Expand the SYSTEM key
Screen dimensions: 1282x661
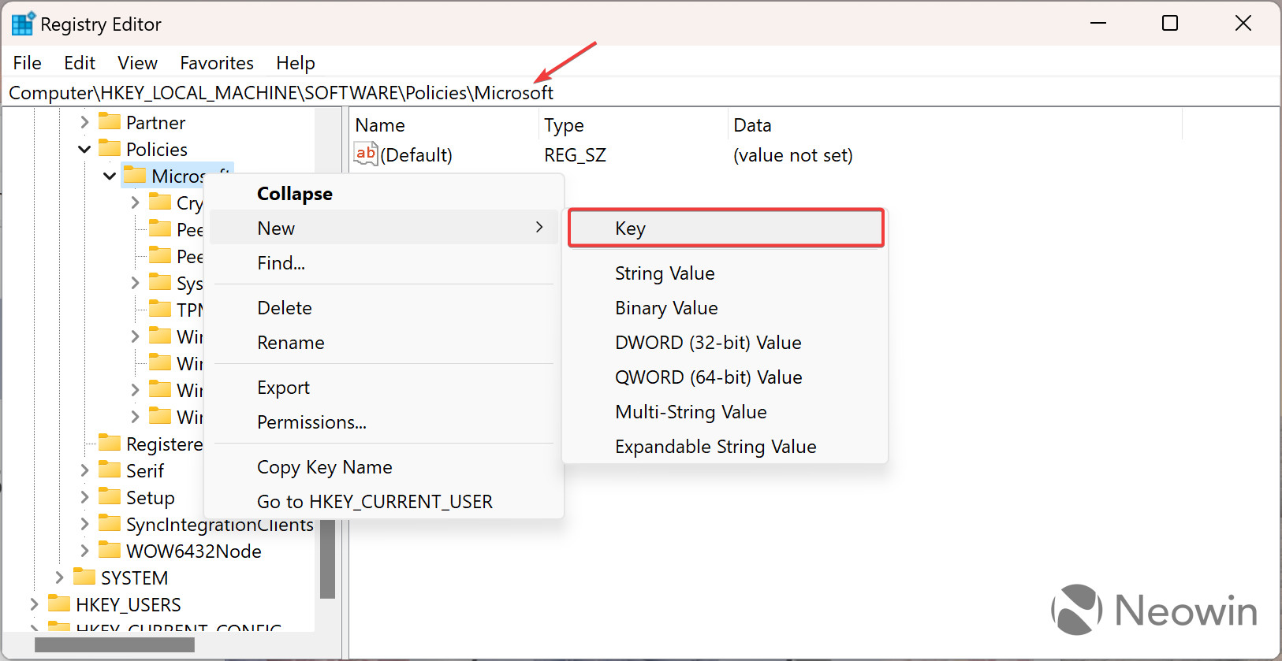pos(59,577)
